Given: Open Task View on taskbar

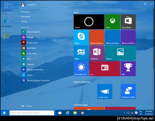Looking at the screenshot, I should tap(60, 113).
